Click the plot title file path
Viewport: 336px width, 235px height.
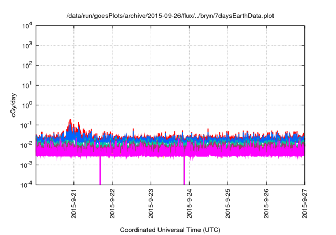[x=170, y=16]
